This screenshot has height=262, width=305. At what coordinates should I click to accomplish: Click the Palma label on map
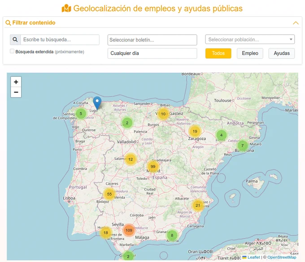pos(252,181)
